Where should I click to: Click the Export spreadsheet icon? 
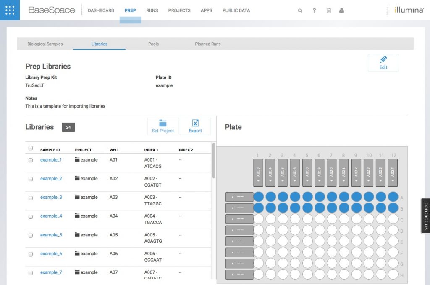[195, 123]
